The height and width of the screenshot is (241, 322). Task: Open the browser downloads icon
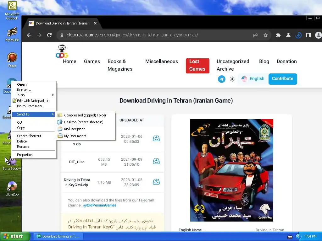tap(298, 35)
